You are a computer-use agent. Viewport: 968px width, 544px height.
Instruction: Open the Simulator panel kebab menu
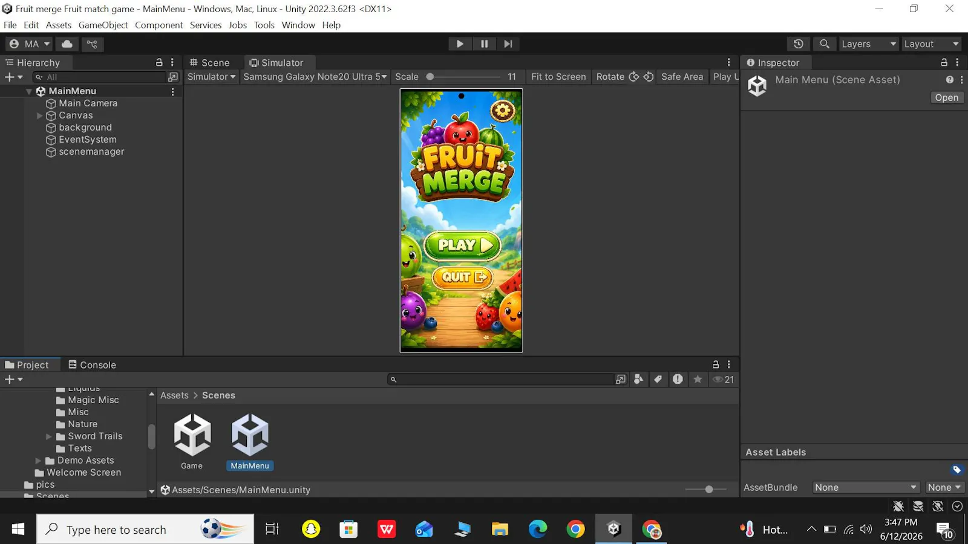point(728,62)
